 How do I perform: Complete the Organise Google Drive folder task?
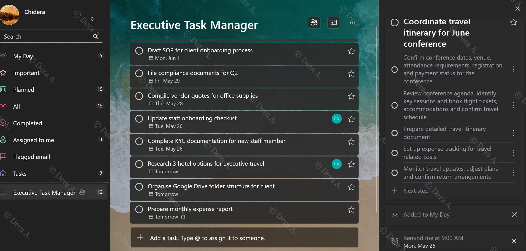(139, 187)
